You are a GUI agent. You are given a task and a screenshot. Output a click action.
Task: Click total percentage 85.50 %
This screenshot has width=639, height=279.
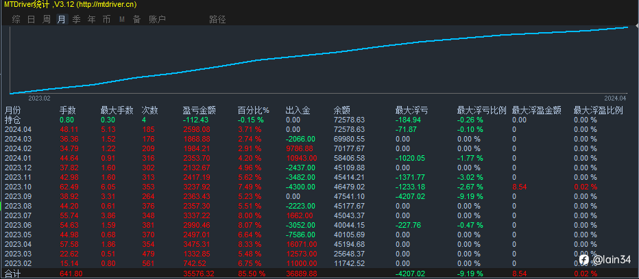pos(253,274)
